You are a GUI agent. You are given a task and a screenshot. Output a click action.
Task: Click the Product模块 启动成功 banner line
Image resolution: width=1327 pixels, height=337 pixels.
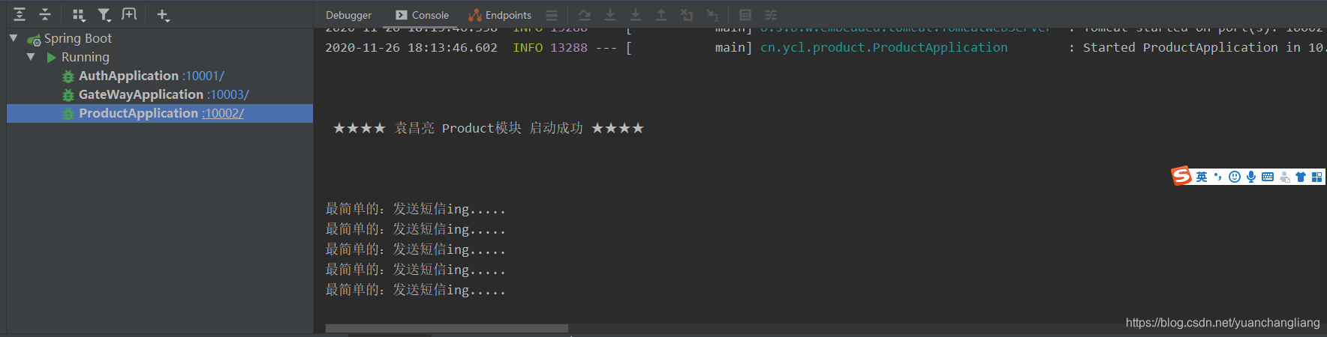tap(489, 128)
